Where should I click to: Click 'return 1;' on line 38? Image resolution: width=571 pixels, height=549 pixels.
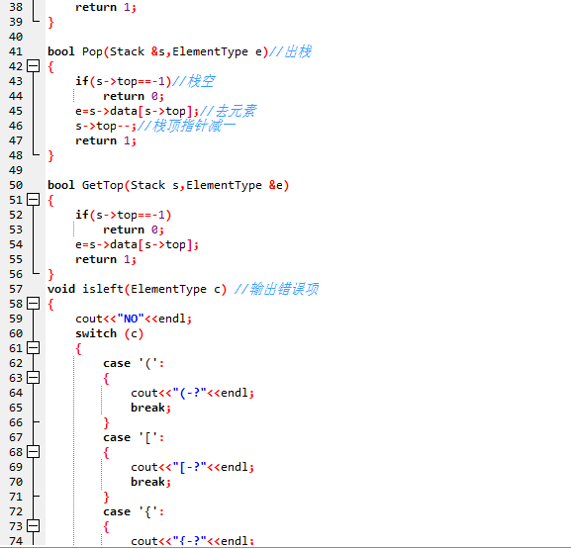click(106, 7)
